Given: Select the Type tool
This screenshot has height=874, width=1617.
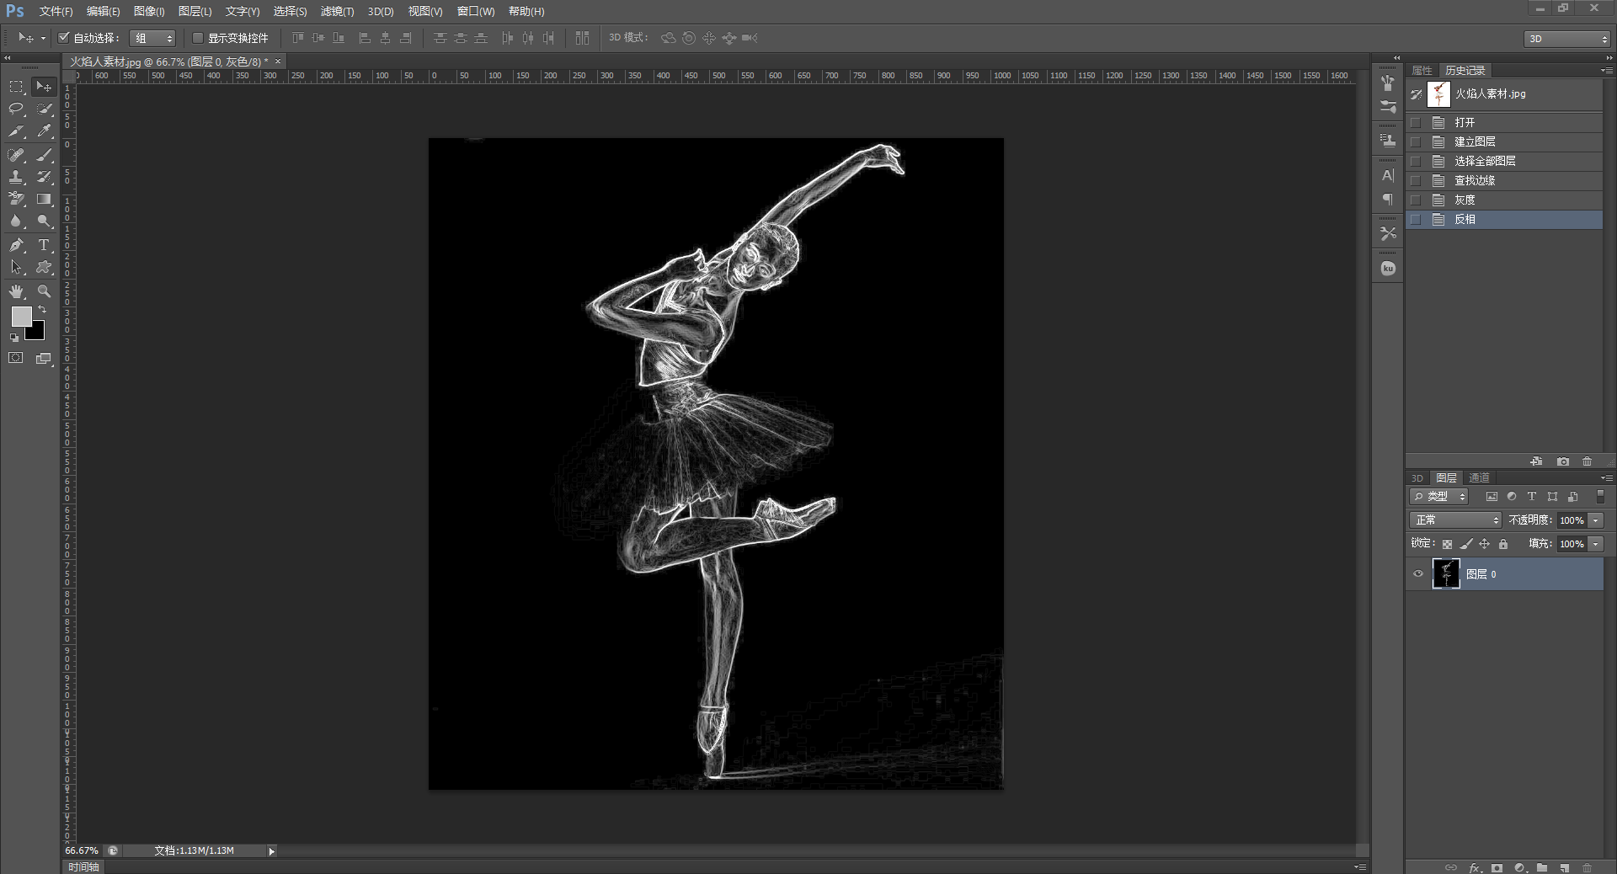Looking at the screenshot, I should [44, 245].
